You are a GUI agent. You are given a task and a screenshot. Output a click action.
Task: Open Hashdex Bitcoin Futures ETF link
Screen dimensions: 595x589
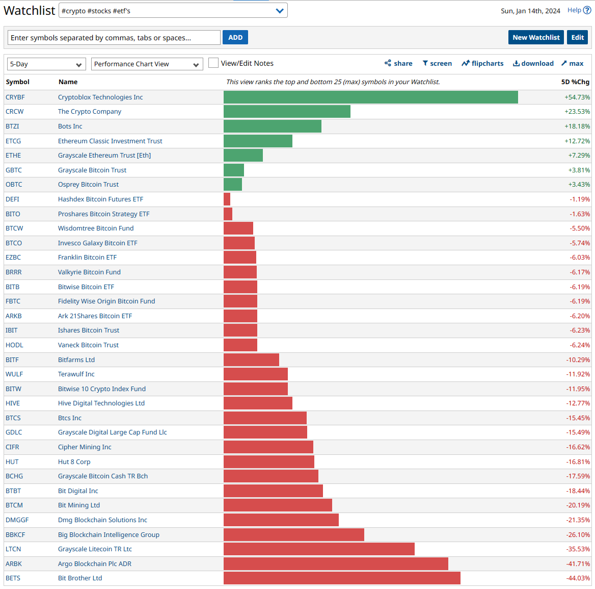100,199
